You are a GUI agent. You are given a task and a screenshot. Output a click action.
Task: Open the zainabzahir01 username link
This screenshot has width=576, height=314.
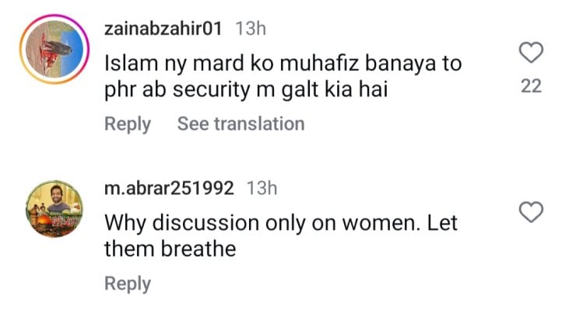point(163,29)
